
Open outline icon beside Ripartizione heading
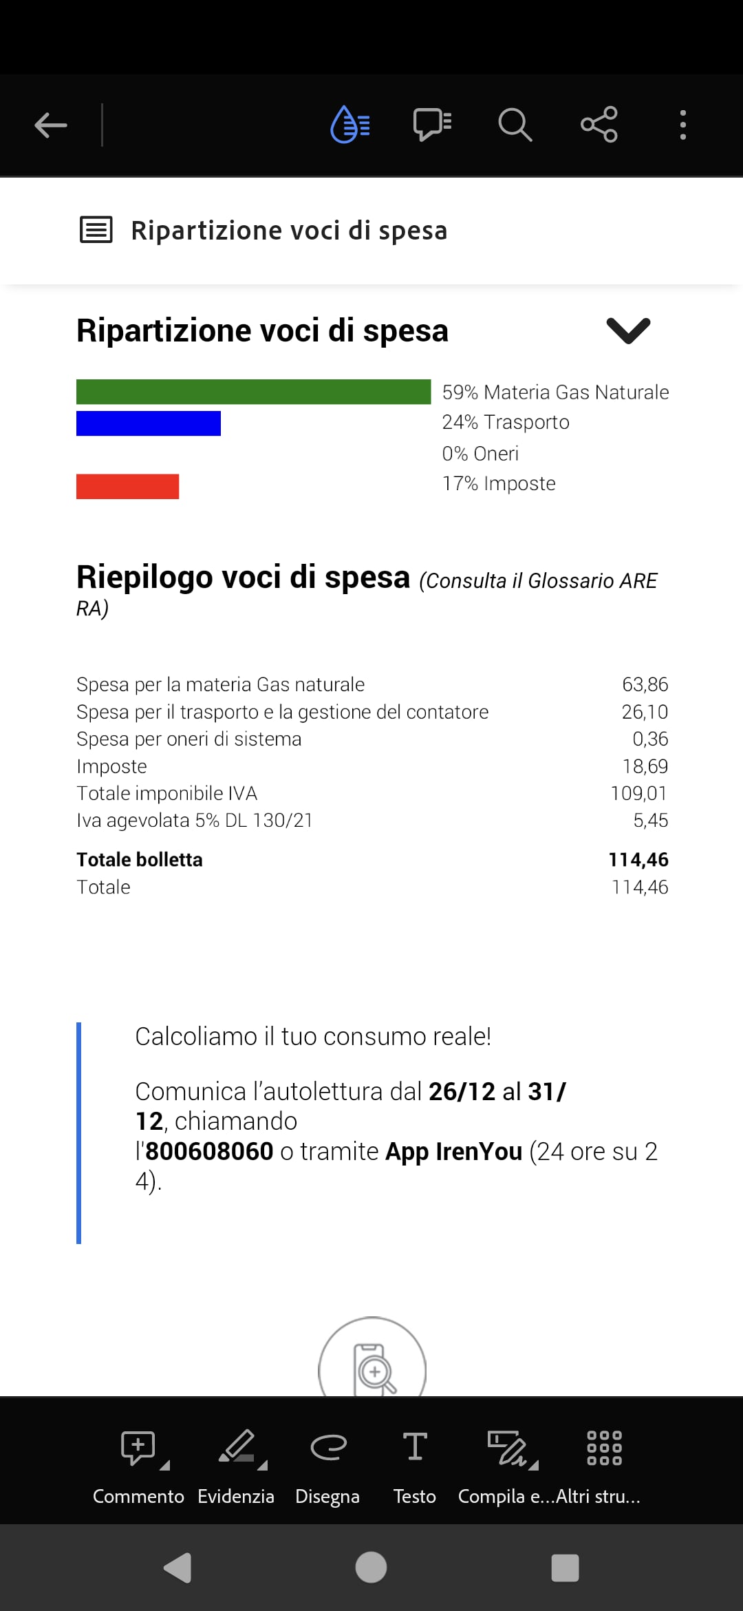(x=96, y=230)
